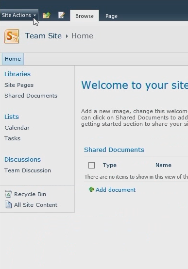Click the orange SharePoint site logo

coord(12,36)
